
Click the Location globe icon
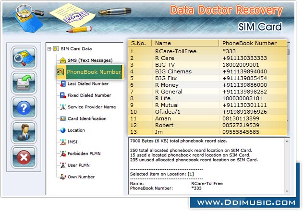63,130
